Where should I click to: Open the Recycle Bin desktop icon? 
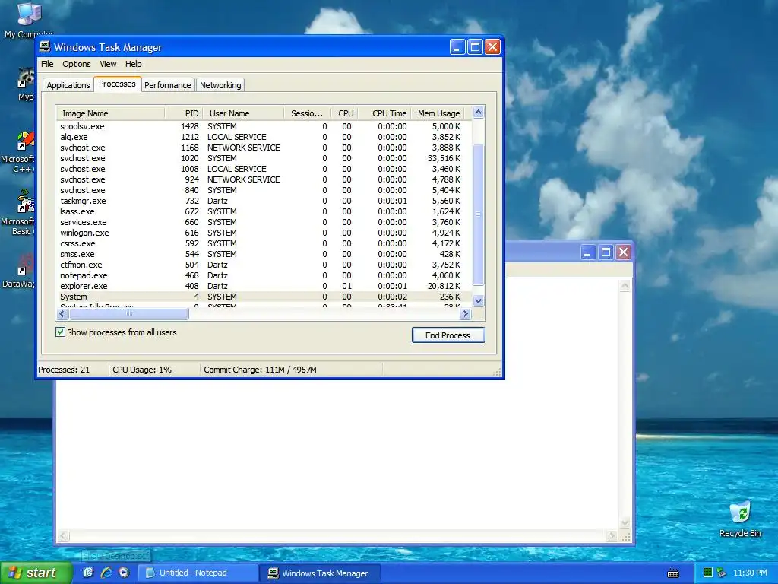tap(740, 519)
